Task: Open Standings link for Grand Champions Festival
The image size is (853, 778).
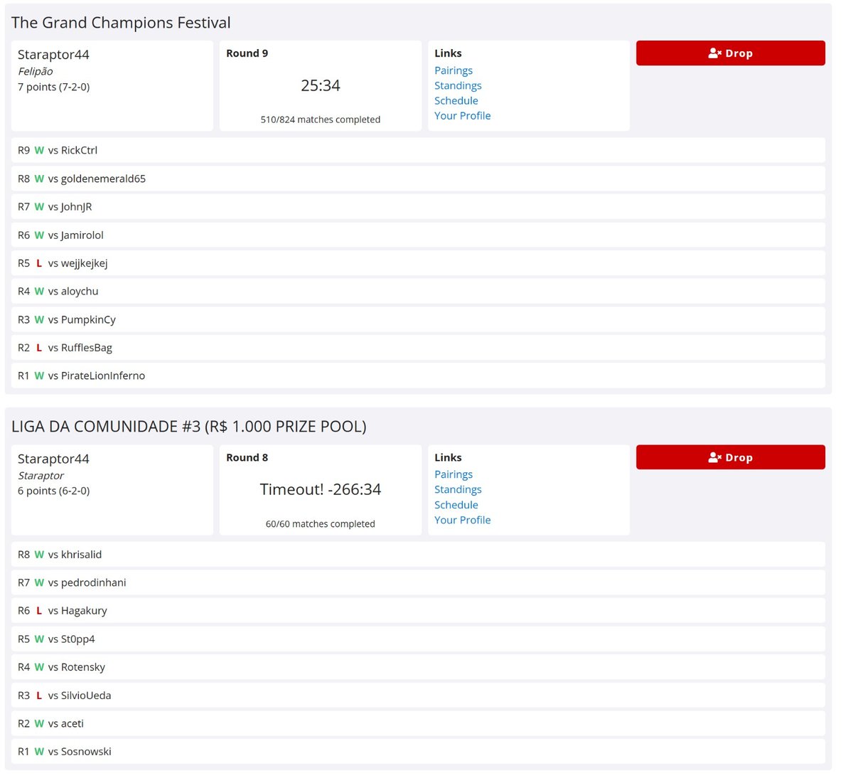Action: point(458,85)
